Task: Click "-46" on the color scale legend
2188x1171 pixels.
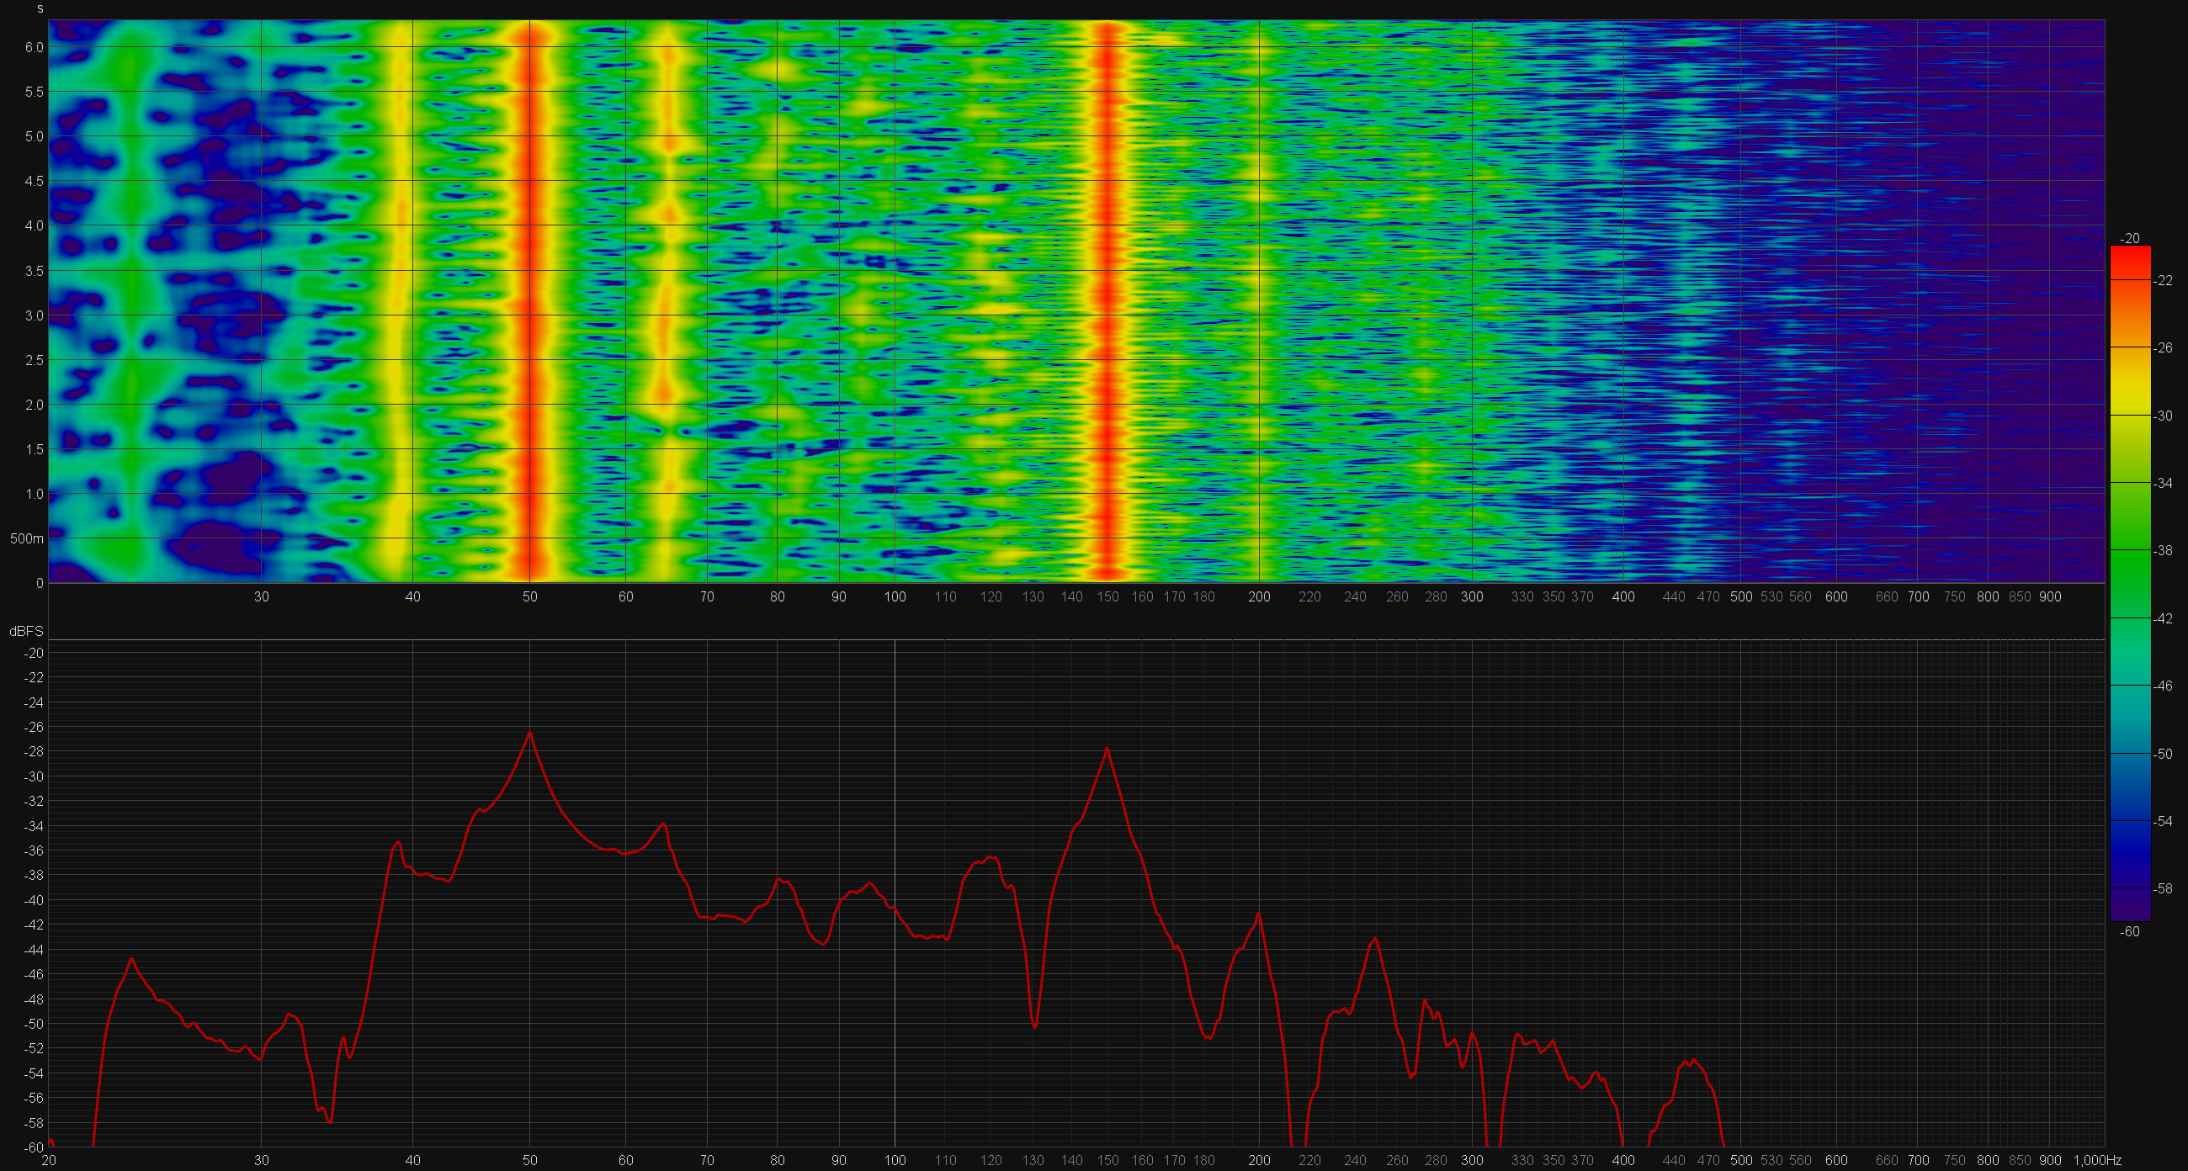Action: [x=2164, y=686]
